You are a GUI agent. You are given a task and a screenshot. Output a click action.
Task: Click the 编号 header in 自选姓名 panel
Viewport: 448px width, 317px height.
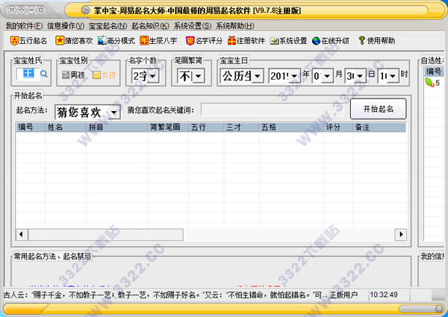tap(434, 72)
